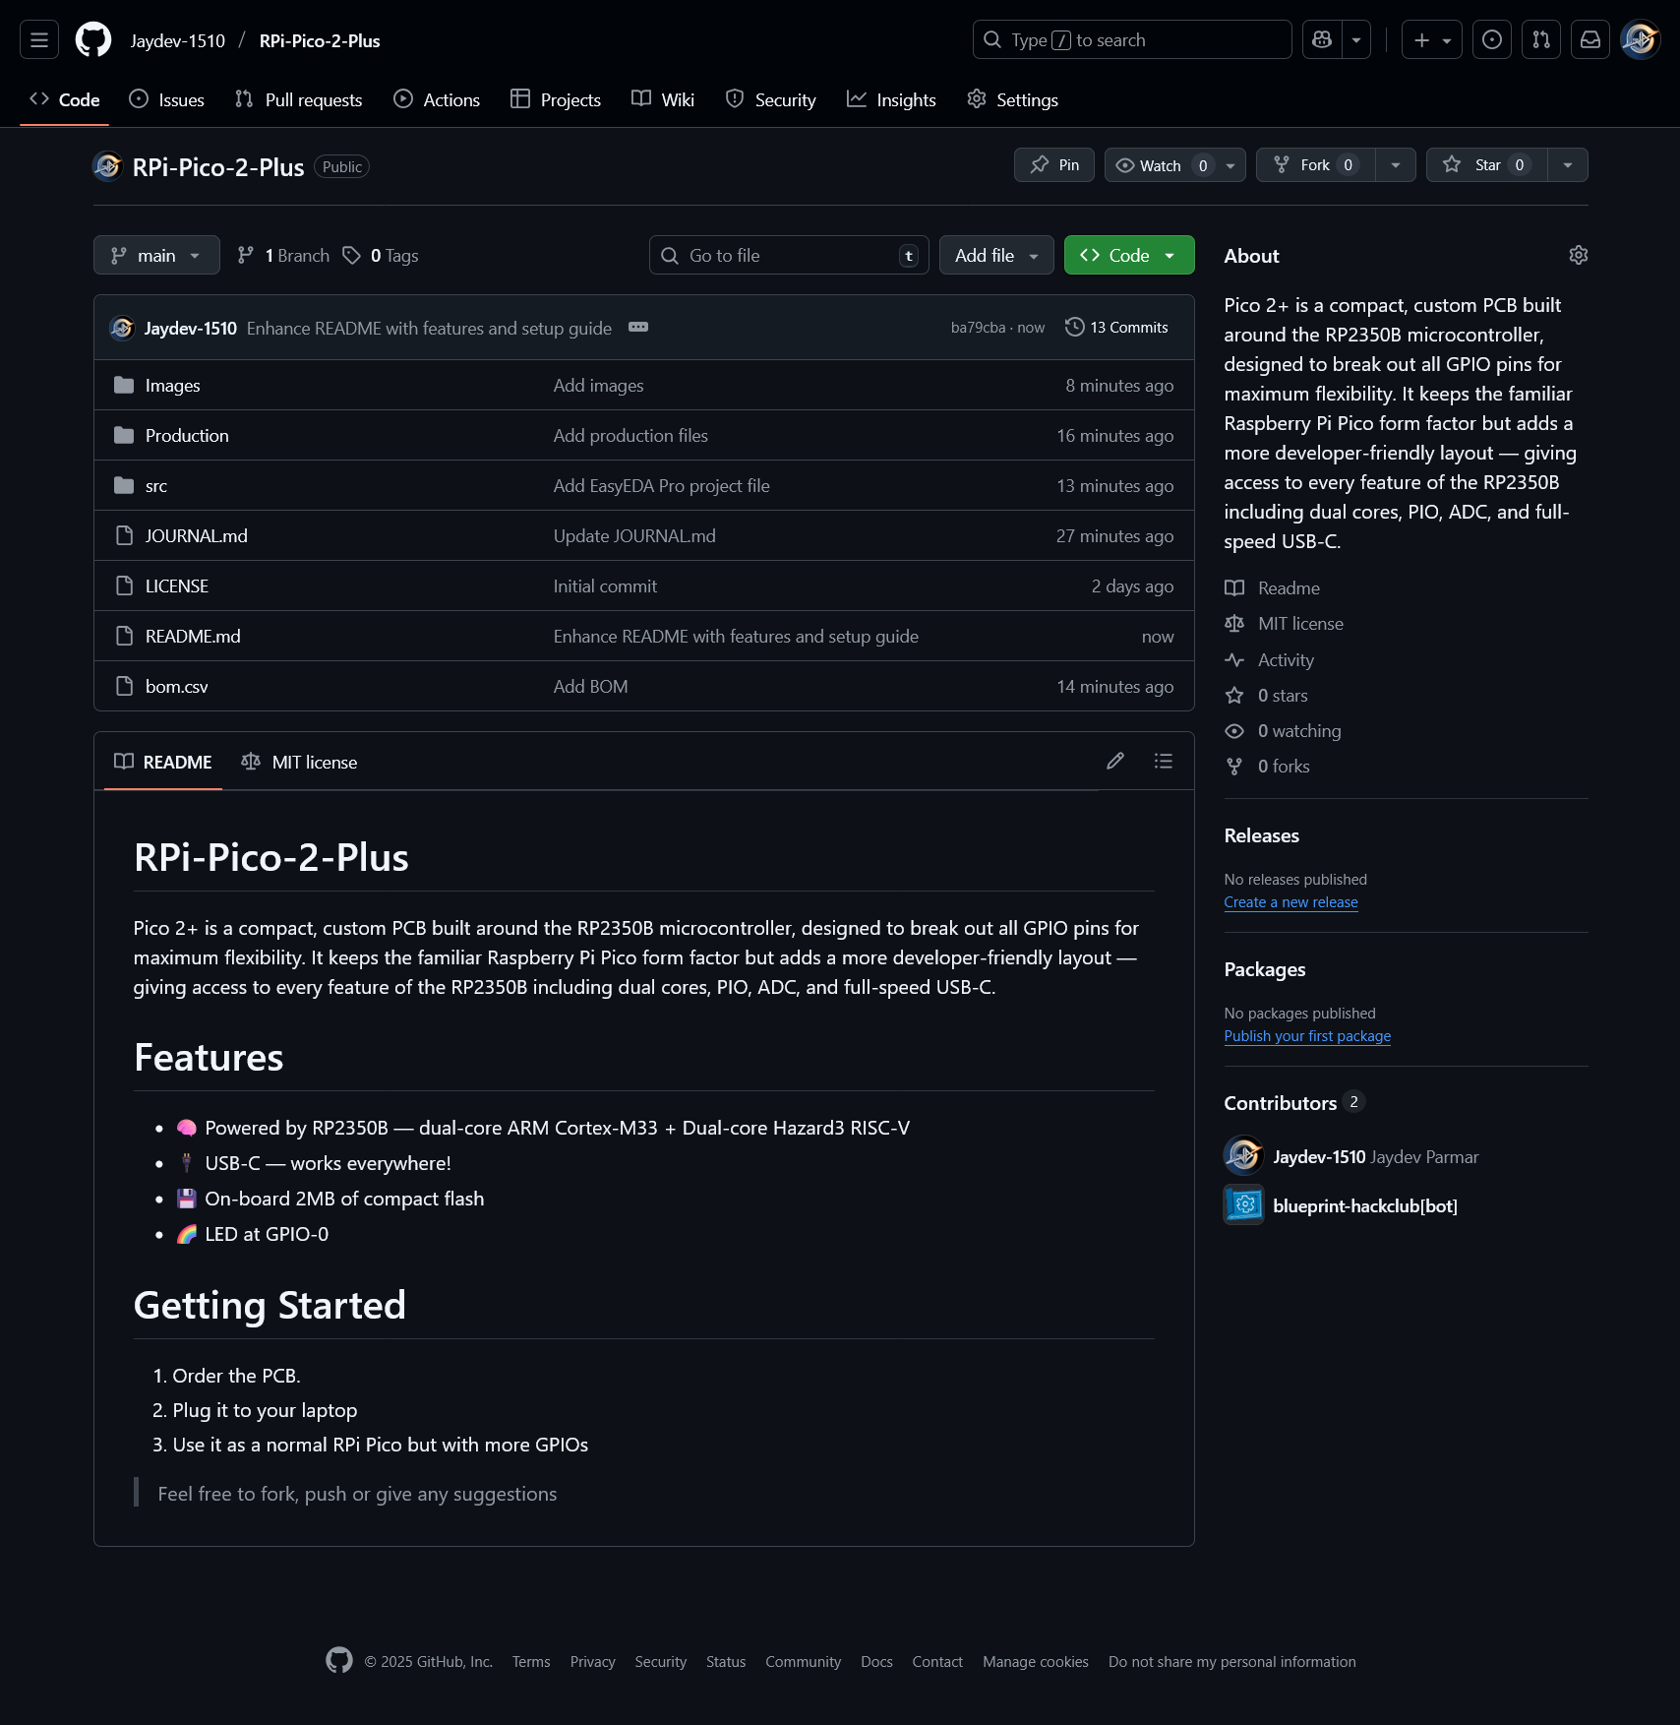This screenshot has width=1680, height=1725.
Task: Click the Copilot icon in header
Action: pyautogui.click(x=1322, y=40)
